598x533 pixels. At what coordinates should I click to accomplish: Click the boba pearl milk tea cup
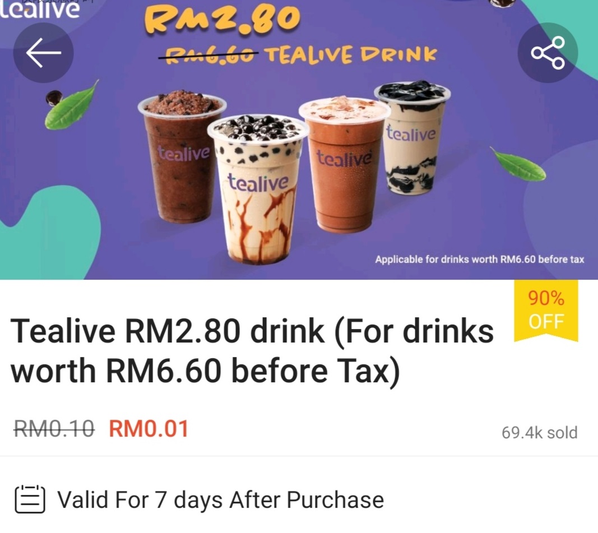[258, 189]
